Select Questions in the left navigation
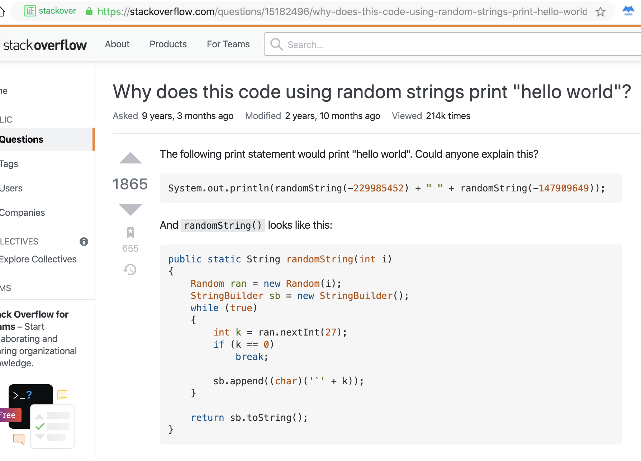 [x=22, y=139]
